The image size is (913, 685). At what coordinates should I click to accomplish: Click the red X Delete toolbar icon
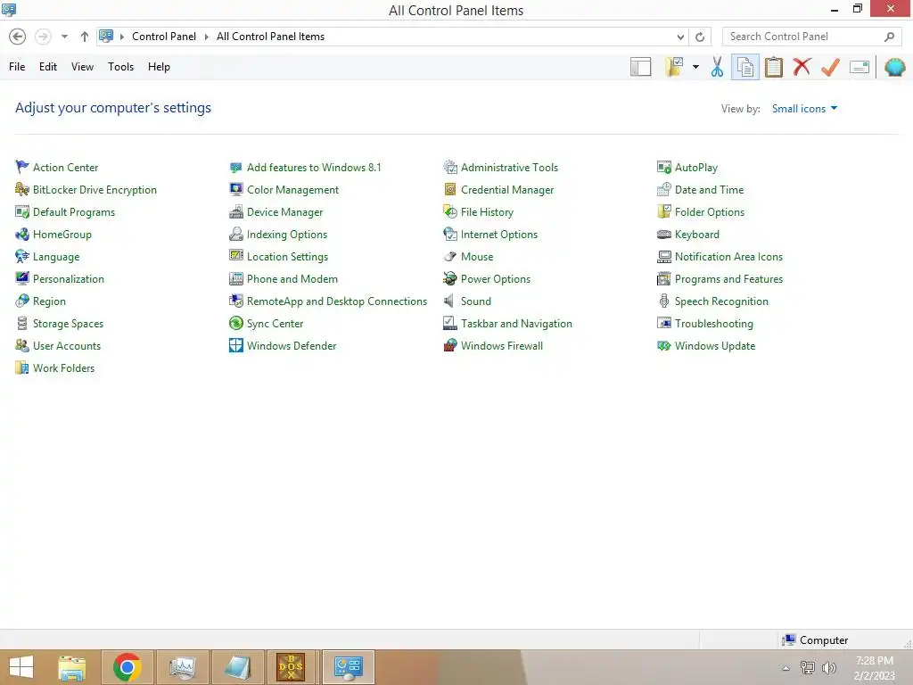(x=802, y=67)
